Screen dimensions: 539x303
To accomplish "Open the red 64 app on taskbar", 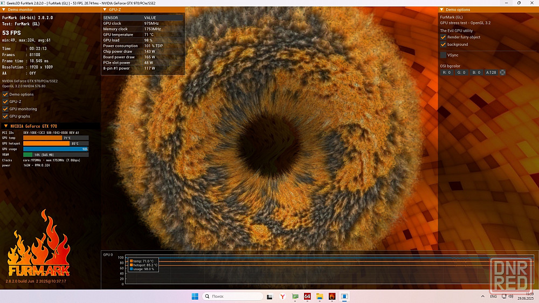I will [307, 297].
